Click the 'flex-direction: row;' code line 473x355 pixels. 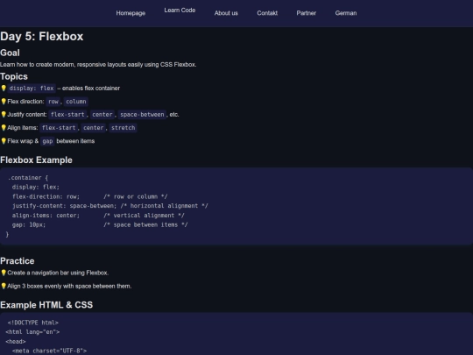click(x=46, y=196)
